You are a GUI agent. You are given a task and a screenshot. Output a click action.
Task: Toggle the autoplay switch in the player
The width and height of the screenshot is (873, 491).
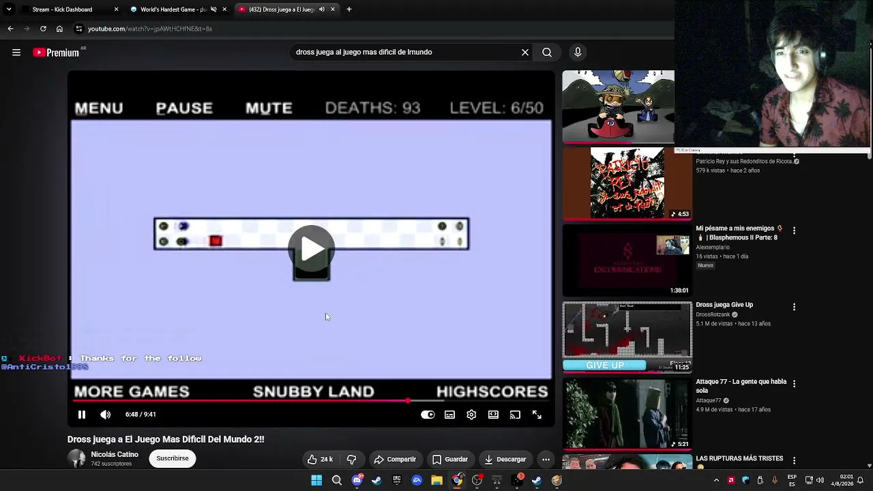click(428, 415)
